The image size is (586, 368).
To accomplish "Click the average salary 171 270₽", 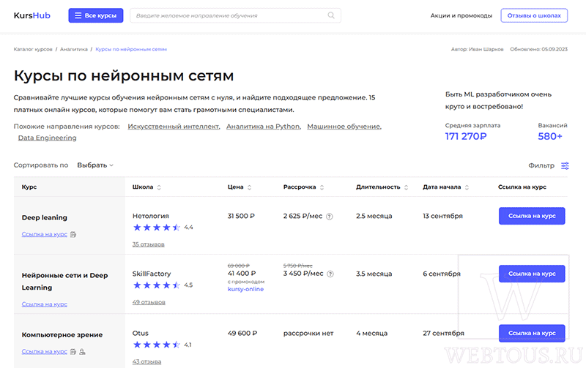I will tap(466, 137).
